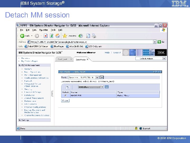This screenshot has height=143, width=190.
Task: Open the address bar dropdown arrow
Action: coord(154,42)
